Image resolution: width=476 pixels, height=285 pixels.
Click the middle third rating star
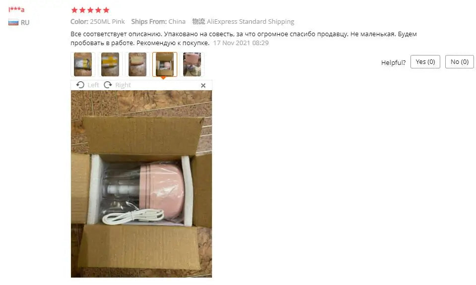pos(90,10)
